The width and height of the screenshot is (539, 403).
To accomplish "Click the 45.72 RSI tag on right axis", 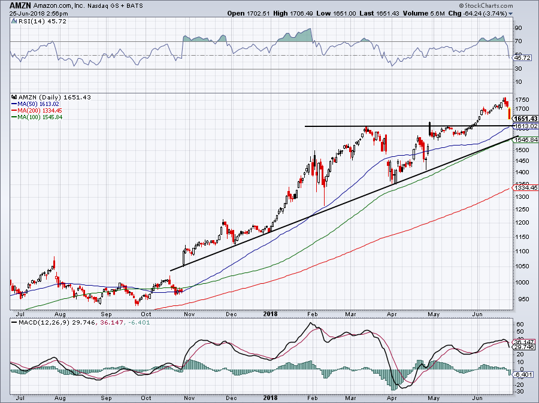I will point(522,57).
